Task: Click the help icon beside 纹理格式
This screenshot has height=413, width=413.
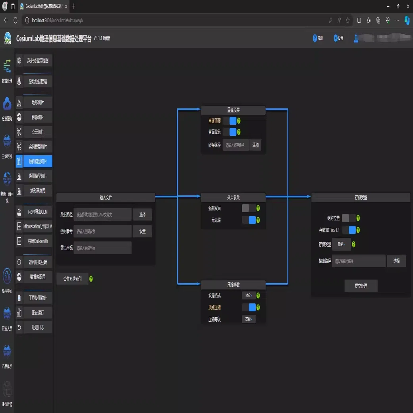Action: 258,295
